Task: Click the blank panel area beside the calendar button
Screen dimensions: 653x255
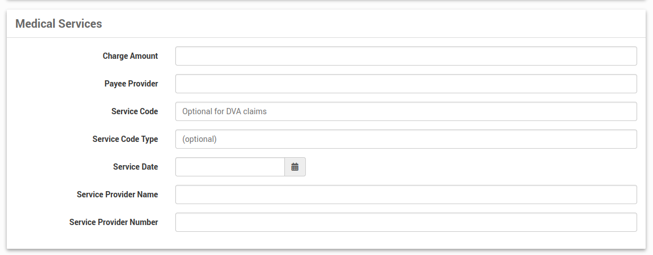Action: pyautogui.click(x=469, y=167)
